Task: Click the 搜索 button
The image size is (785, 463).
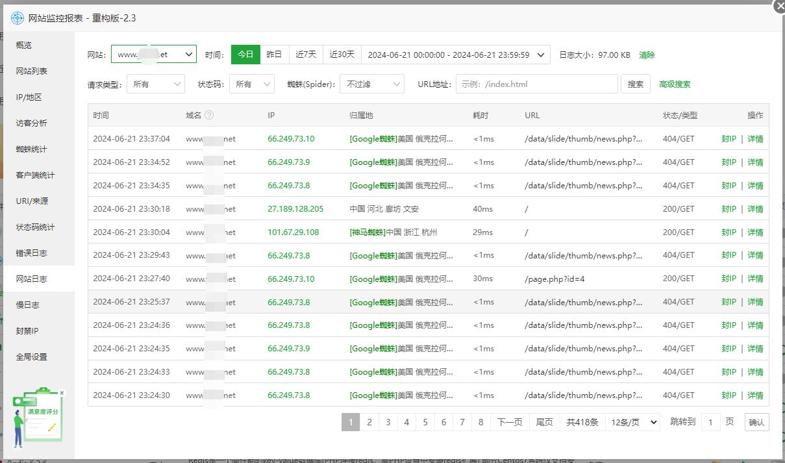Action: (636, 84)
